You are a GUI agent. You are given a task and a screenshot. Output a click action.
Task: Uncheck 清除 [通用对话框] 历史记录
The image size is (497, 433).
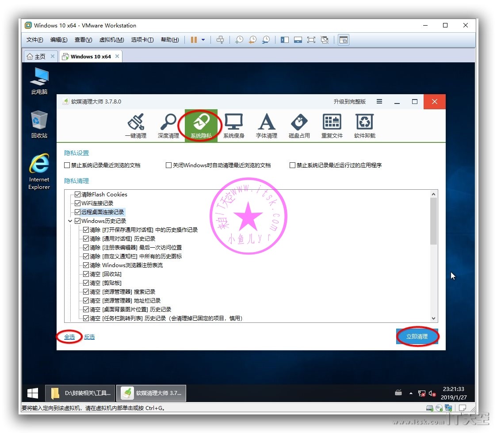(x=86, y=239)
